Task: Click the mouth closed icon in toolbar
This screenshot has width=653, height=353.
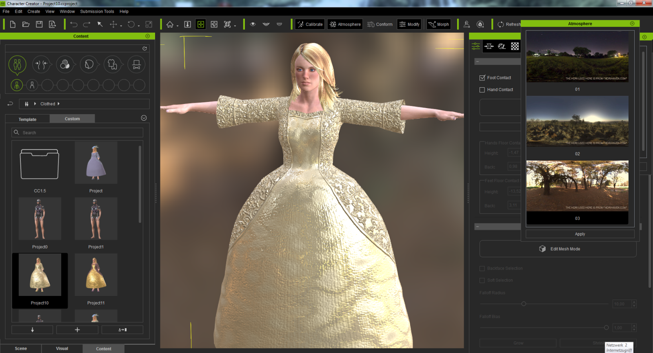Action: pyautogui.click(x=280, y=24)
